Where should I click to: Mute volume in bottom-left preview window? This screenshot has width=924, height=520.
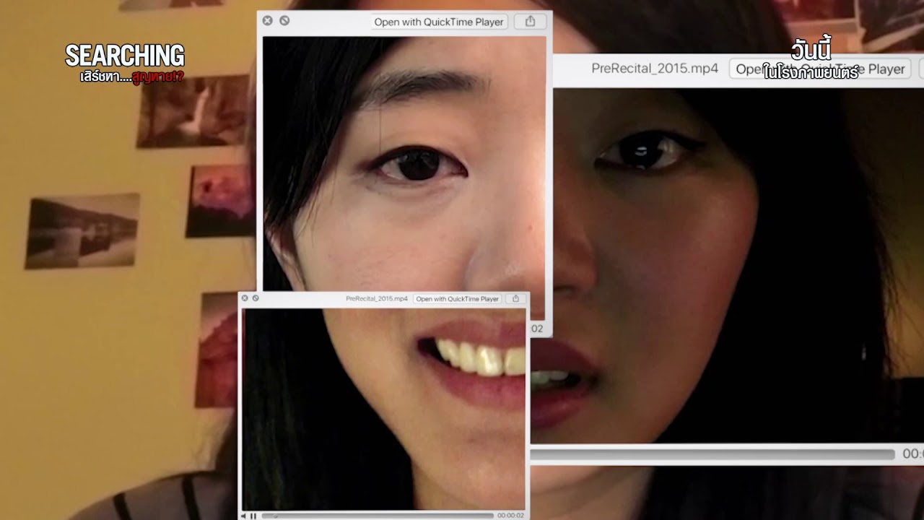(244, 516)
